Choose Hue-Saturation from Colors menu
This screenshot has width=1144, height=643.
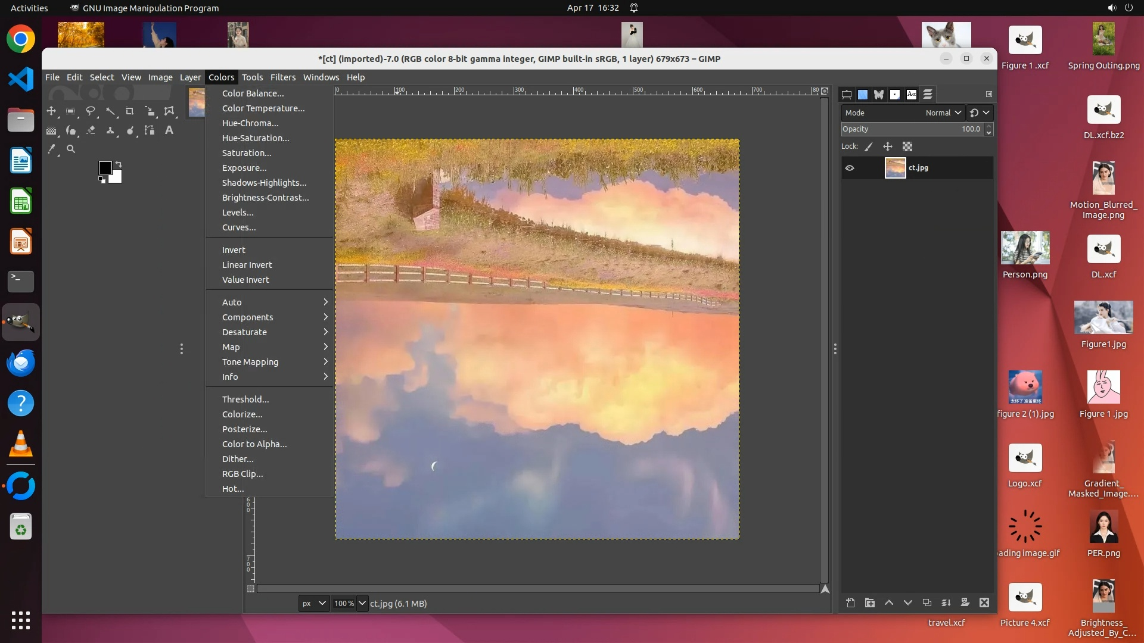click(256, 138)
